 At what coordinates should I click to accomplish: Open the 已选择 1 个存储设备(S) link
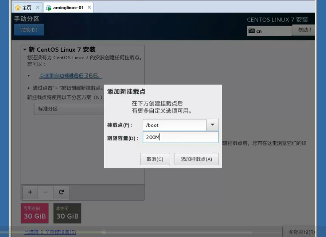pos(50,232)
